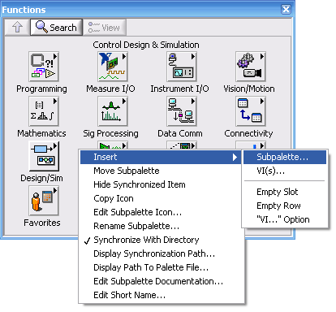Click the Control Design & Simulation heading
336x312 pixels.
(x=146, y=45)
